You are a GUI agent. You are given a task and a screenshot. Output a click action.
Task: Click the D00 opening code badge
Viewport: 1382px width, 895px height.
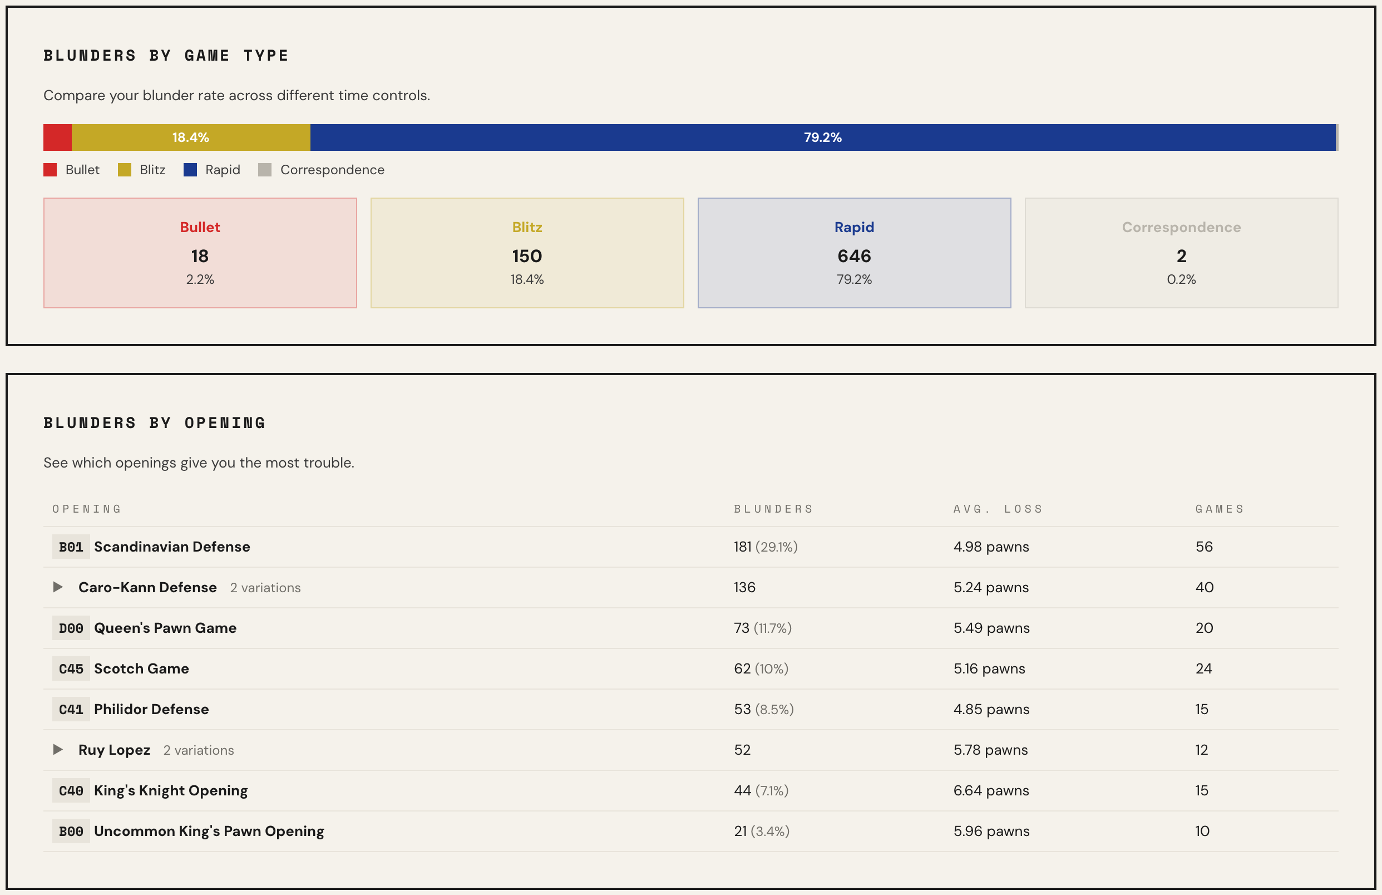click(71, 628)
